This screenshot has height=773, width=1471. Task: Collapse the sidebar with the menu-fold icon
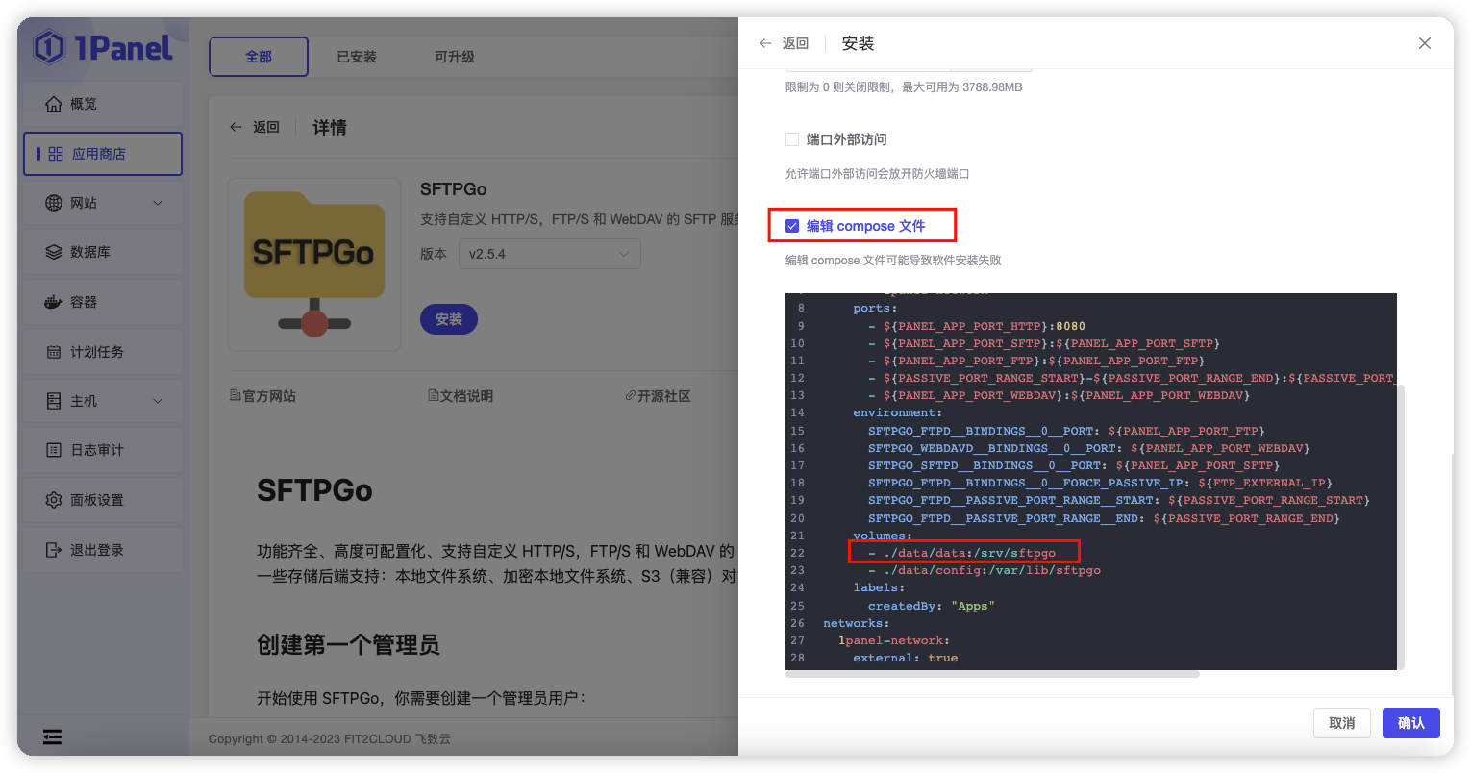[x=52, y=736]
